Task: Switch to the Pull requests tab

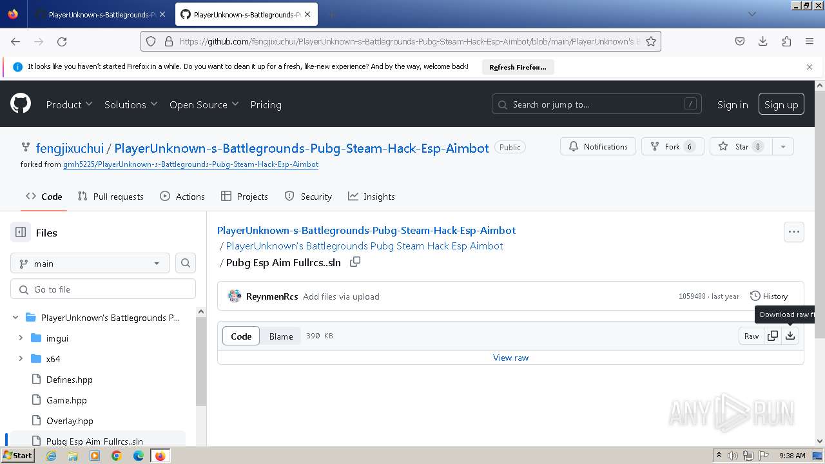Action: coord(110,197)
